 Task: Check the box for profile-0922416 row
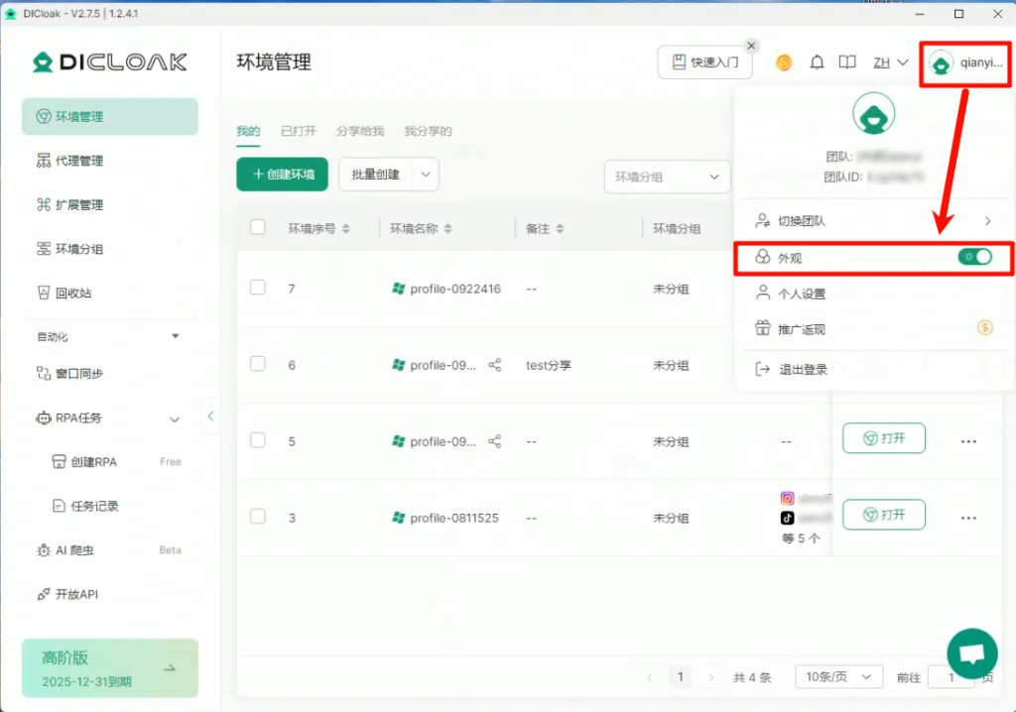click(x=258, y=288)
